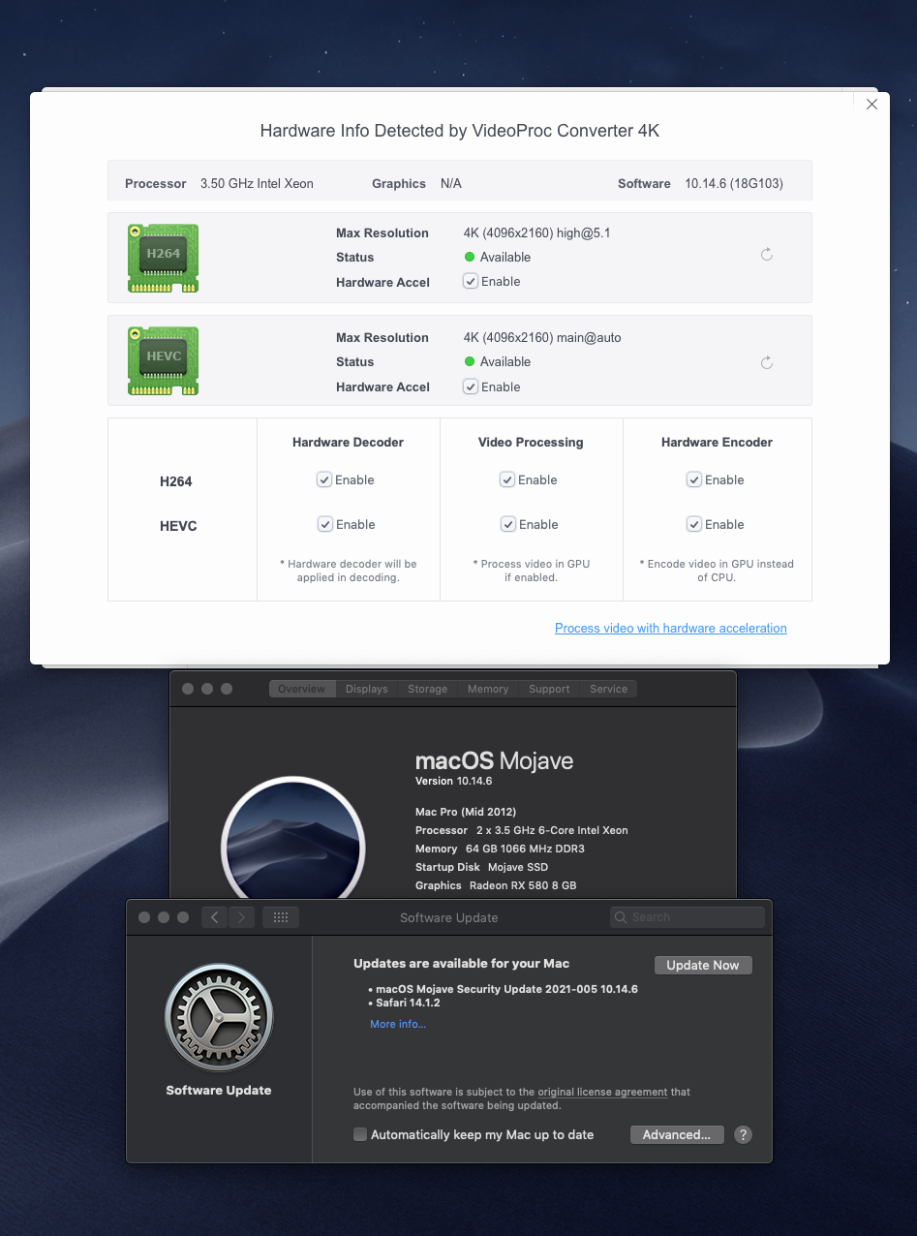917x1236 pixels.
Task: Click the Hardware Encoder column header
Action: click(717, 442)
